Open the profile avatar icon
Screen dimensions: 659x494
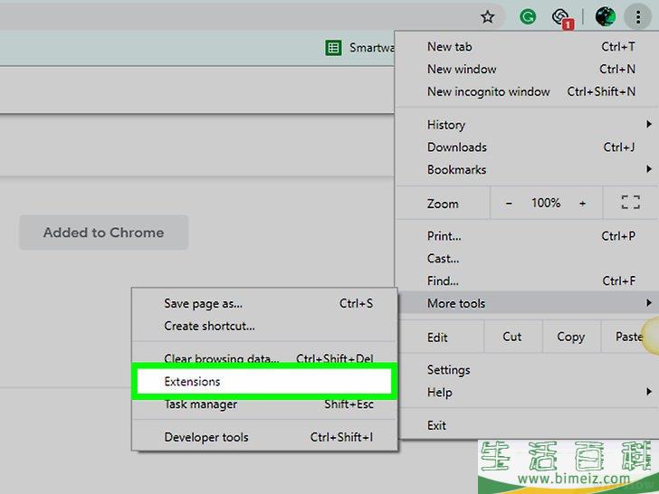coord(605,16)
